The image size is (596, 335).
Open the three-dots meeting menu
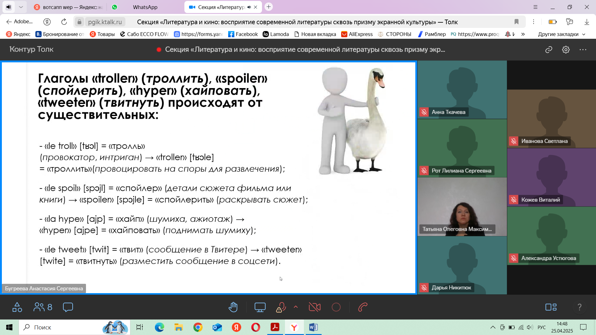click(x=583, y=50)
